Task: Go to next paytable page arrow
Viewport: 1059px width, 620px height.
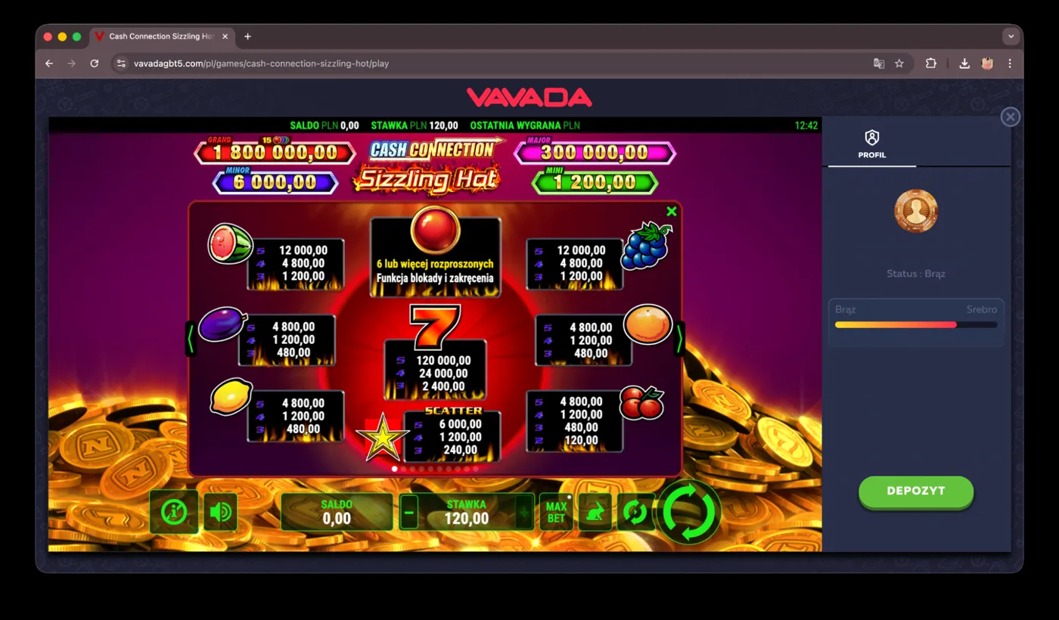Action: (x=679, y=339)
